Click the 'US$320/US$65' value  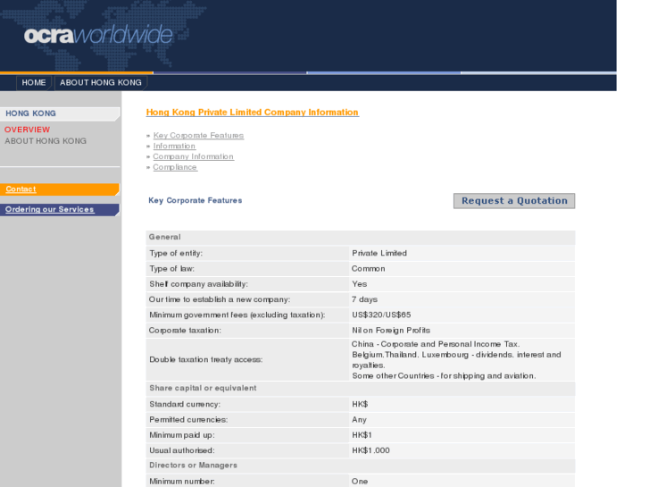point(381,315)
